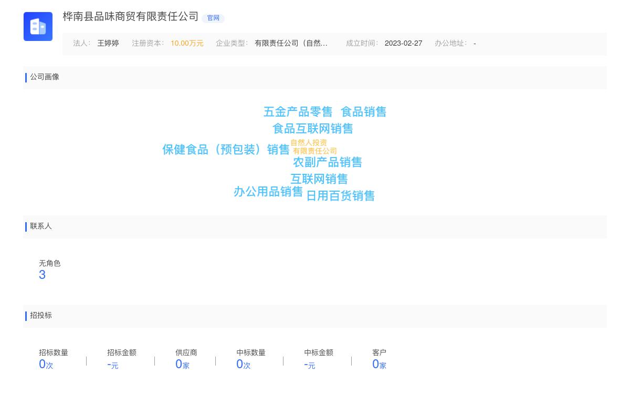
Task: Click establishment date 2023-02-27
Action: pos(403,44)
